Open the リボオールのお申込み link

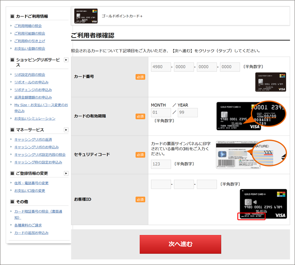pos(31,82)
